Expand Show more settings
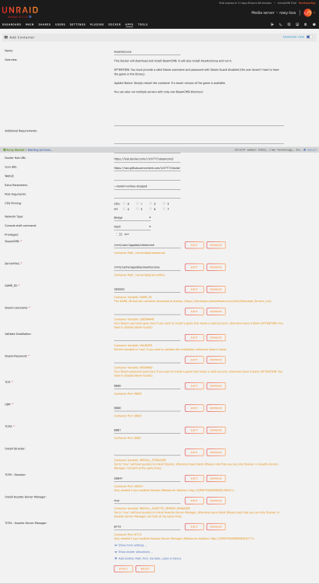The width and height of the screenshot is (319, 584). coord(131,545)
